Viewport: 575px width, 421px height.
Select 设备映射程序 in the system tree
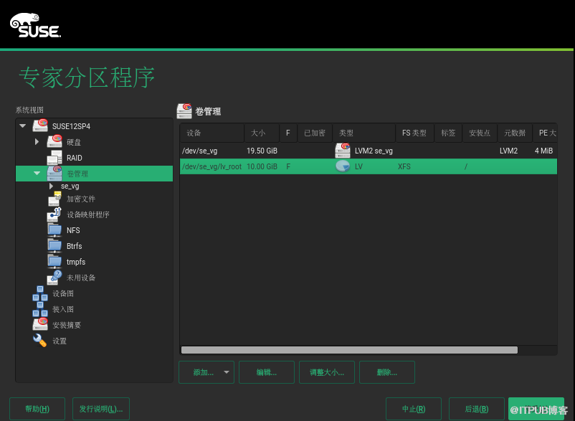88,214
